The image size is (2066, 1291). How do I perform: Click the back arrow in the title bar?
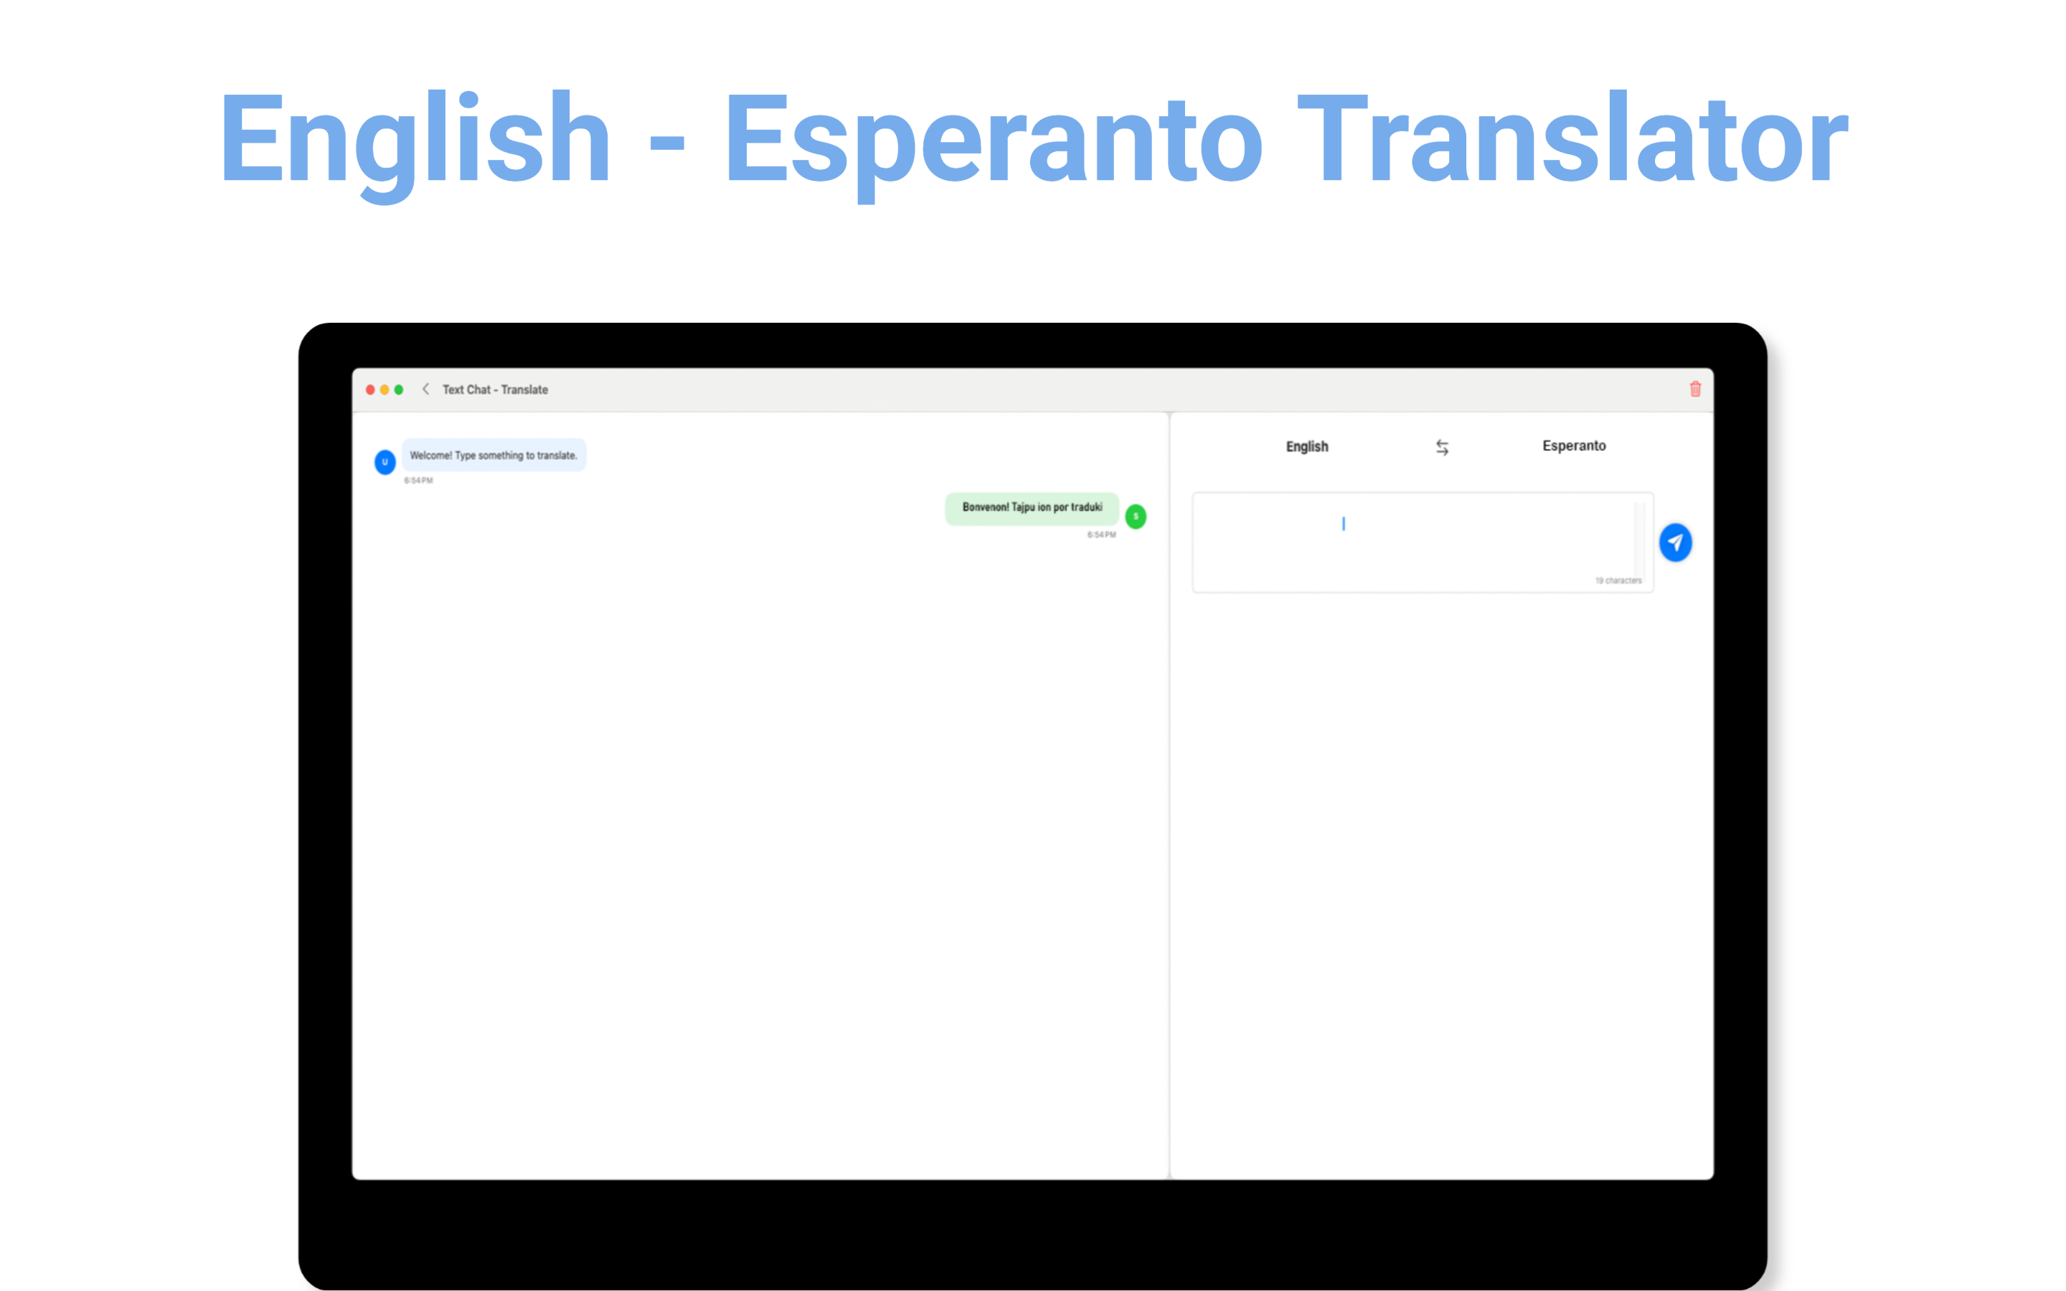(425, 389)
